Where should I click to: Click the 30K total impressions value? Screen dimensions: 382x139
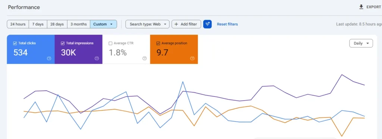tap(68, 52)
